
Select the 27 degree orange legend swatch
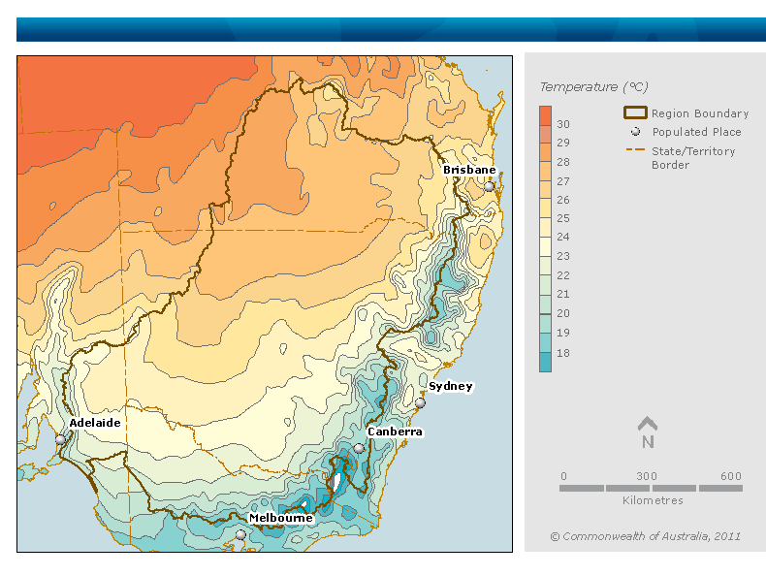545,172
